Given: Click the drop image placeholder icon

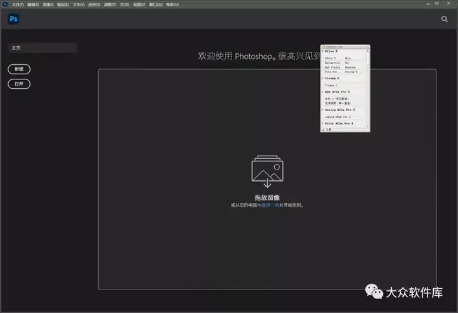Looking at the screenshot, I should pyautogui.click(x=267, y=171).
